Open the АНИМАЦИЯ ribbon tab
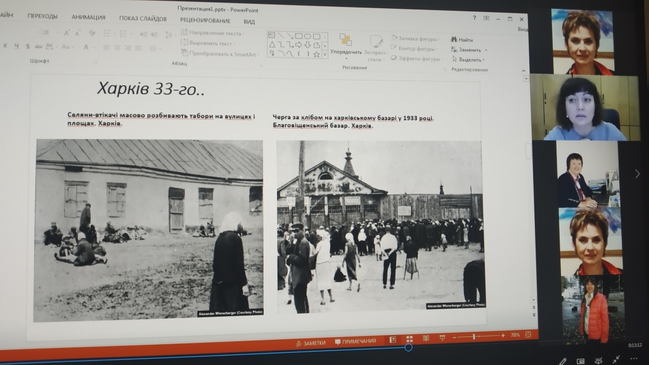The width and height of the screenshot is (649, 365). (88, 17)
